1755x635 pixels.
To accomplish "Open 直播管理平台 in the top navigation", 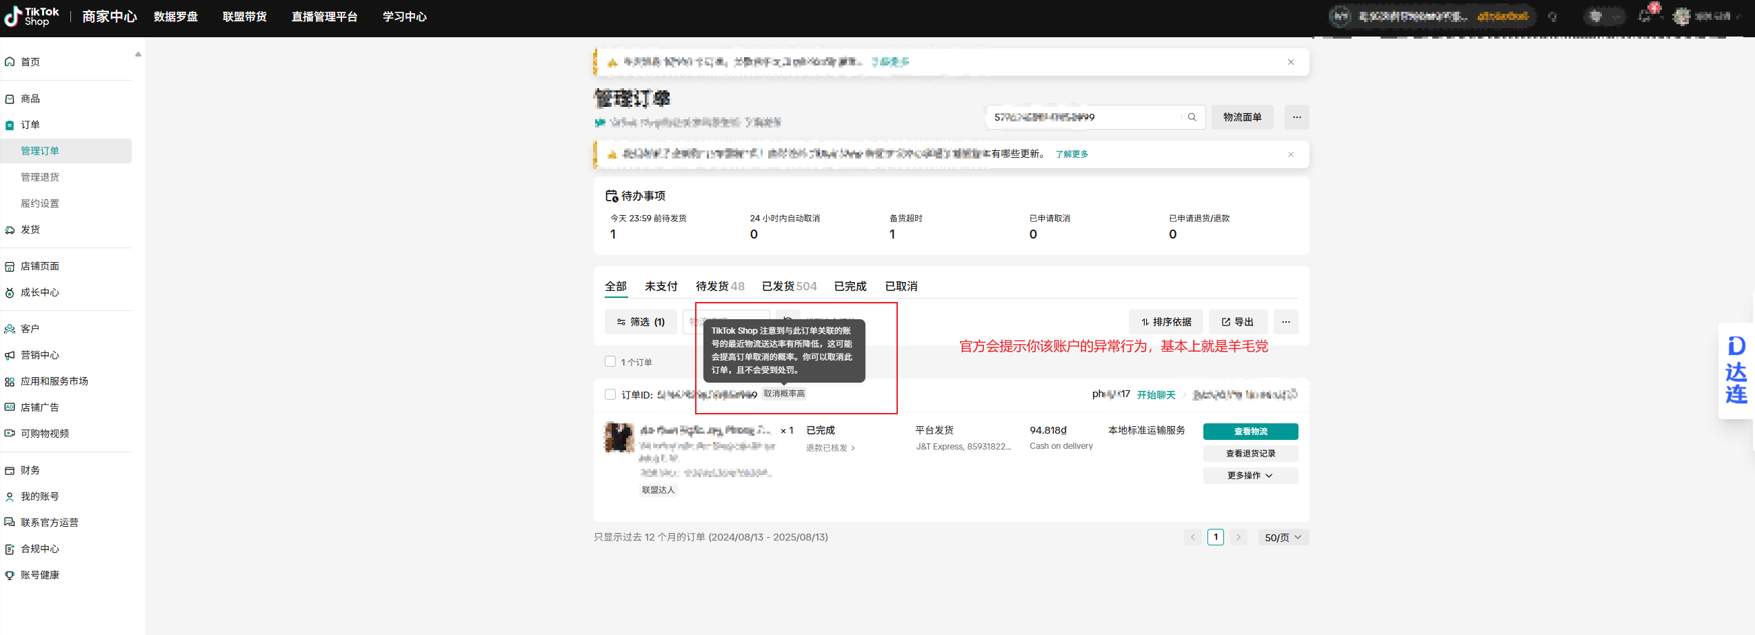I will click(325, 17).
